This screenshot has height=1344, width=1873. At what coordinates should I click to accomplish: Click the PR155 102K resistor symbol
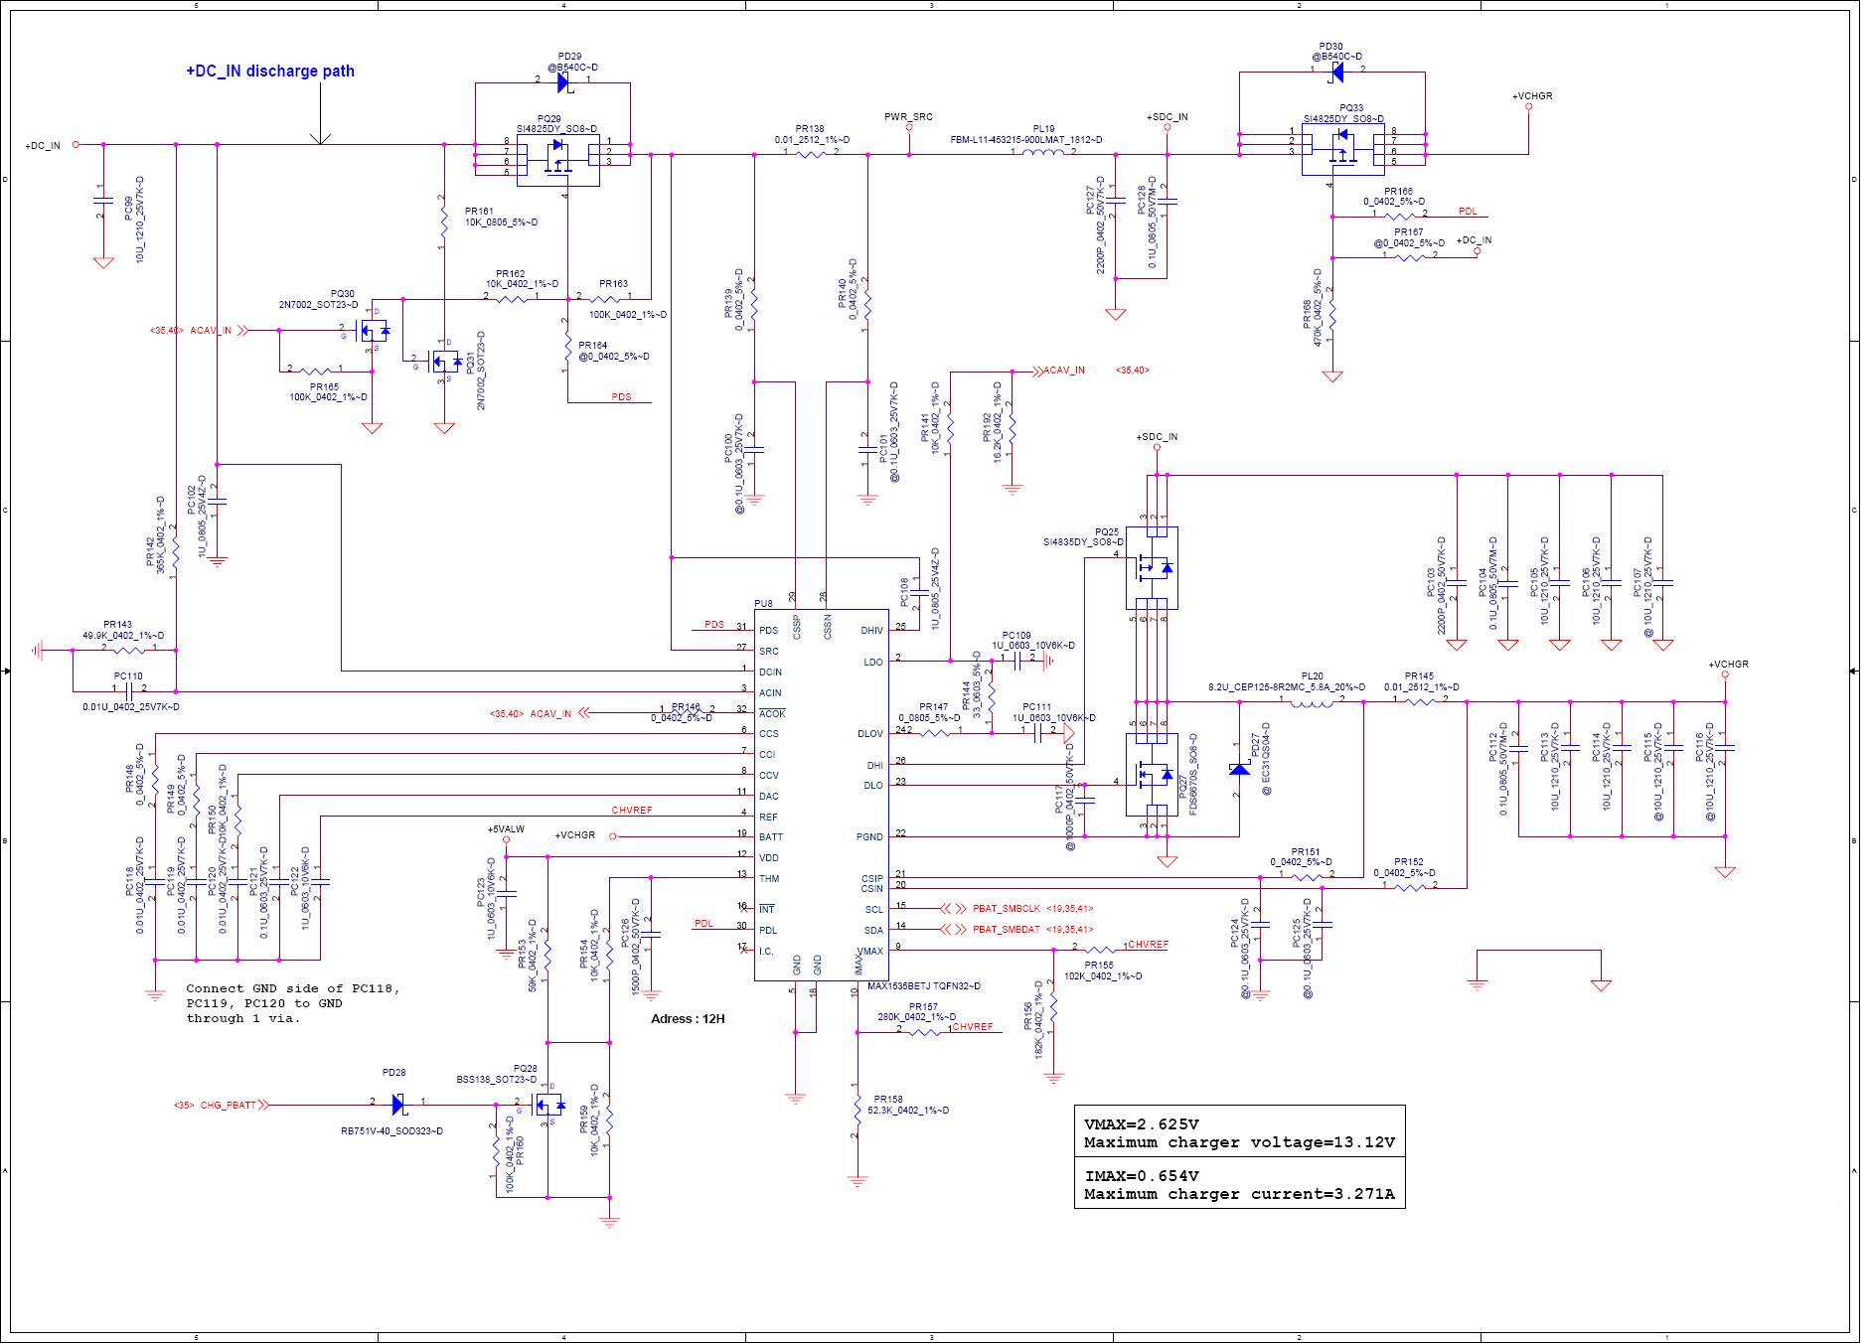pos(1098,950)
